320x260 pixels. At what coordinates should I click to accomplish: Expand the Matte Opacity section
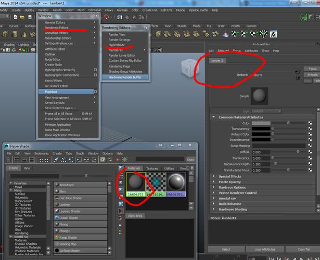213,181
